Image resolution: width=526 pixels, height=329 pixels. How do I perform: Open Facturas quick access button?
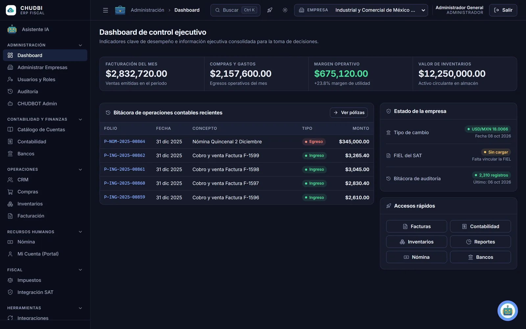click(417, 226)
